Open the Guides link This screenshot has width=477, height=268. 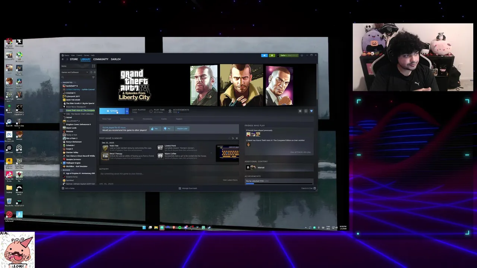[x=164, y=119]
